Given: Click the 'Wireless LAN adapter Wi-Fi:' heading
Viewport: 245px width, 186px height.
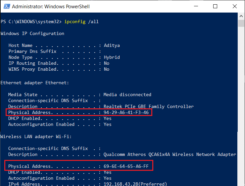Looking at the screenshot, I should click(36, 136).
